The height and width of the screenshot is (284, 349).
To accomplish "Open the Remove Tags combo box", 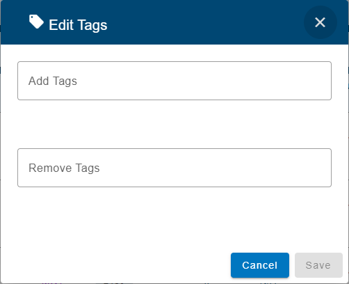I will pyautogui.click(x=174, y=168).
